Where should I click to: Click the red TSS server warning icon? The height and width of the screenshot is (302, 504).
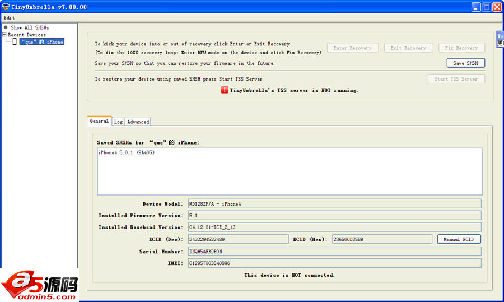pyautogui.click(x=225, y=90)
